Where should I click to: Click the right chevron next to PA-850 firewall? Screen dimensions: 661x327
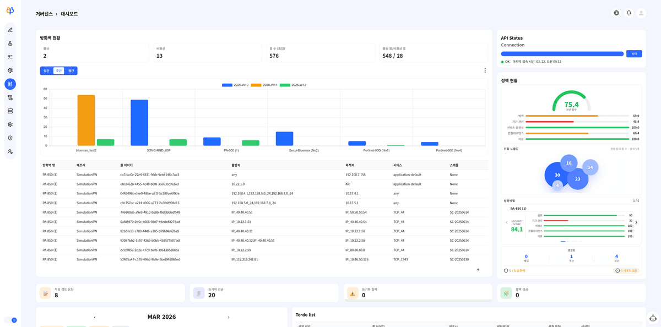[x=637, y=222]
